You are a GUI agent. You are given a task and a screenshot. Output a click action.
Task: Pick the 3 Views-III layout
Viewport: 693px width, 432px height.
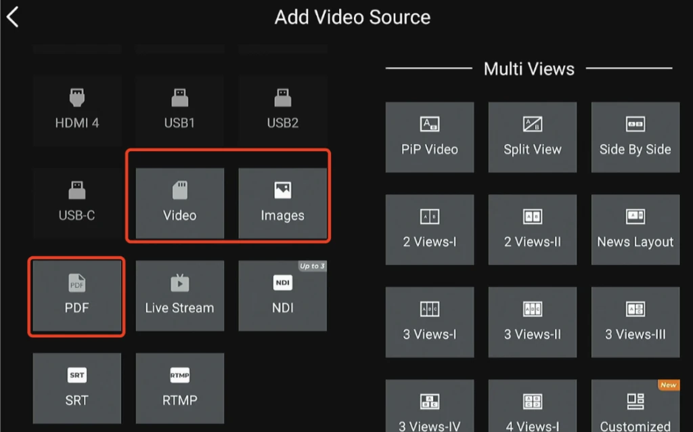pyautogui.click(x=635, y=322)
